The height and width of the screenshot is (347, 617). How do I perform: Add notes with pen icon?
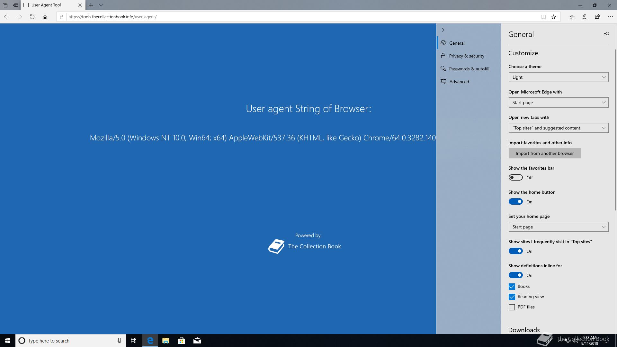(x=585, y=17)
